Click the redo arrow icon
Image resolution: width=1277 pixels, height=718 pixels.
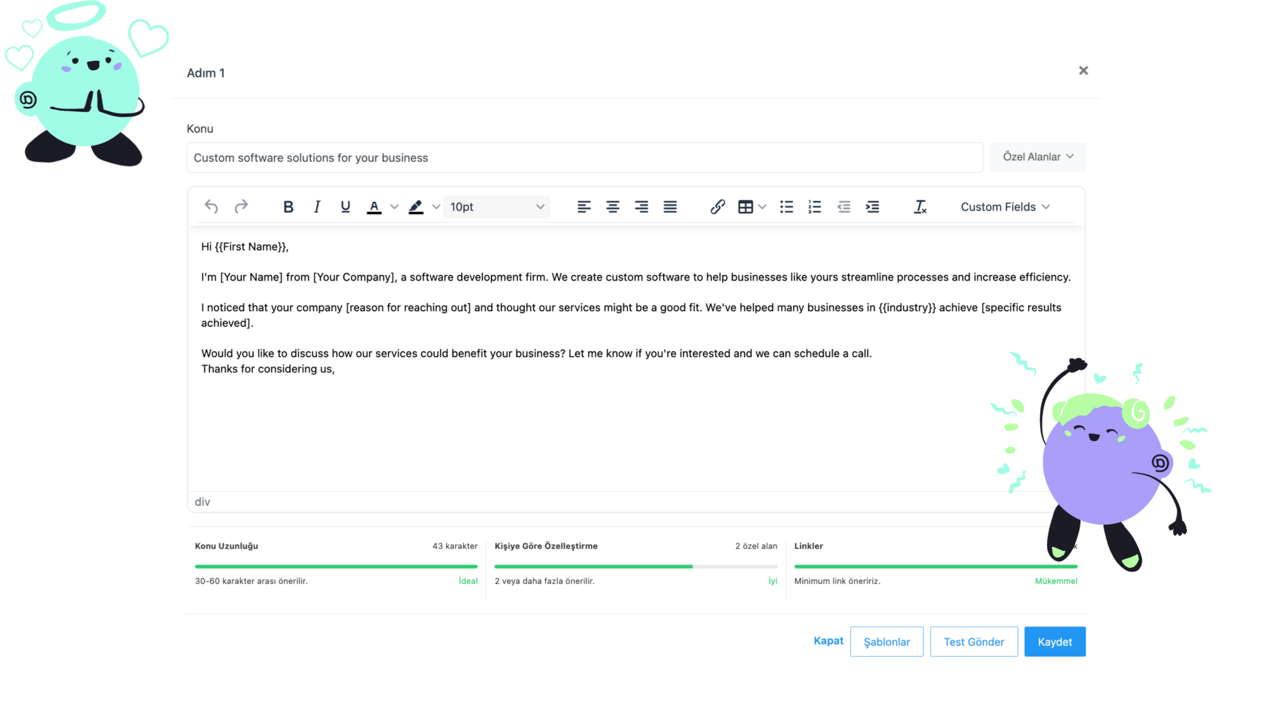point(241,207)
